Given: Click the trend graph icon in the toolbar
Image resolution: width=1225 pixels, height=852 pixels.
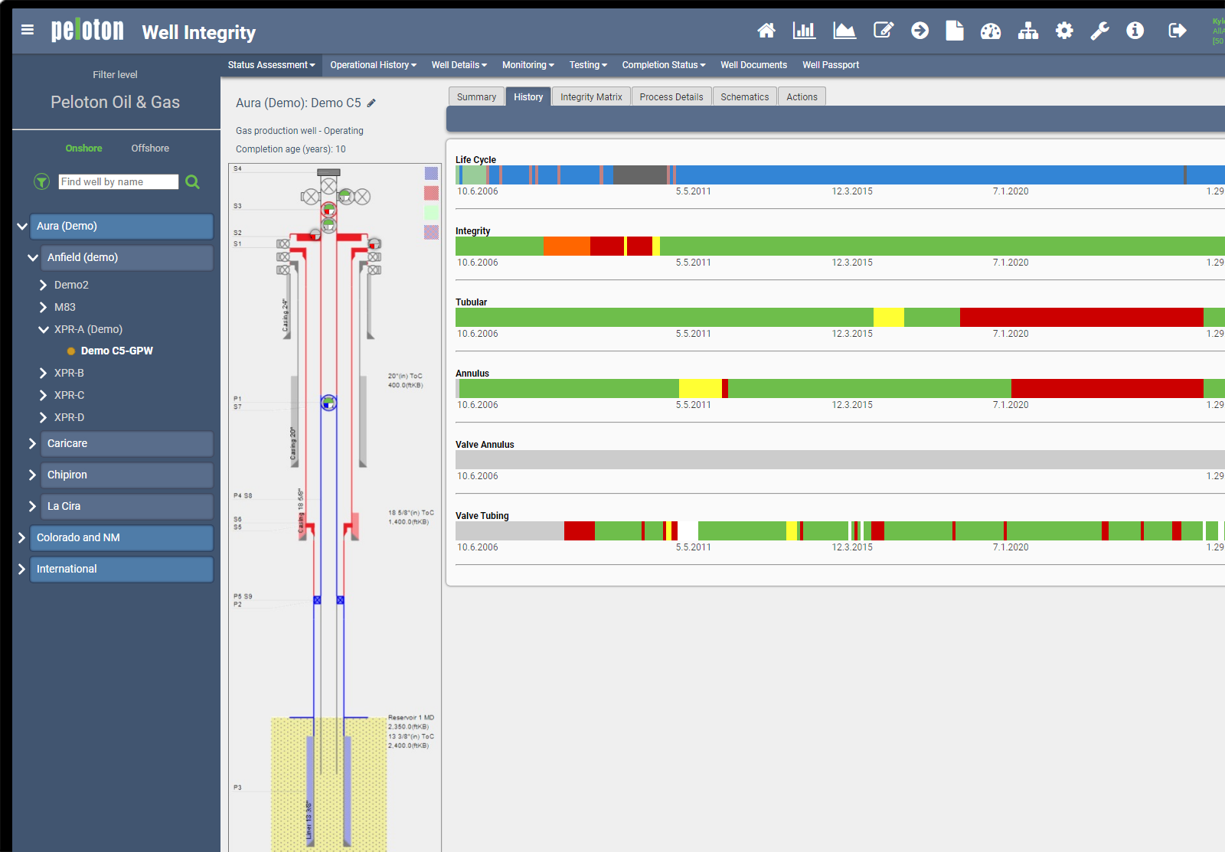Looking at the screenshot, I should pyautogui.click(x=844, y=31).
